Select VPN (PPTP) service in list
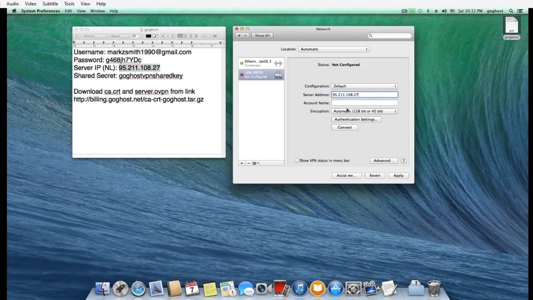This screenshot has height=300, width=533. (261, 75)
